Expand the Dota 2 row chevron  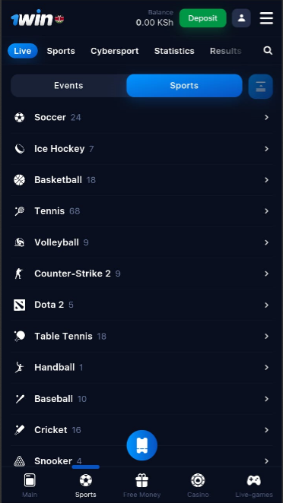(266, 305)
